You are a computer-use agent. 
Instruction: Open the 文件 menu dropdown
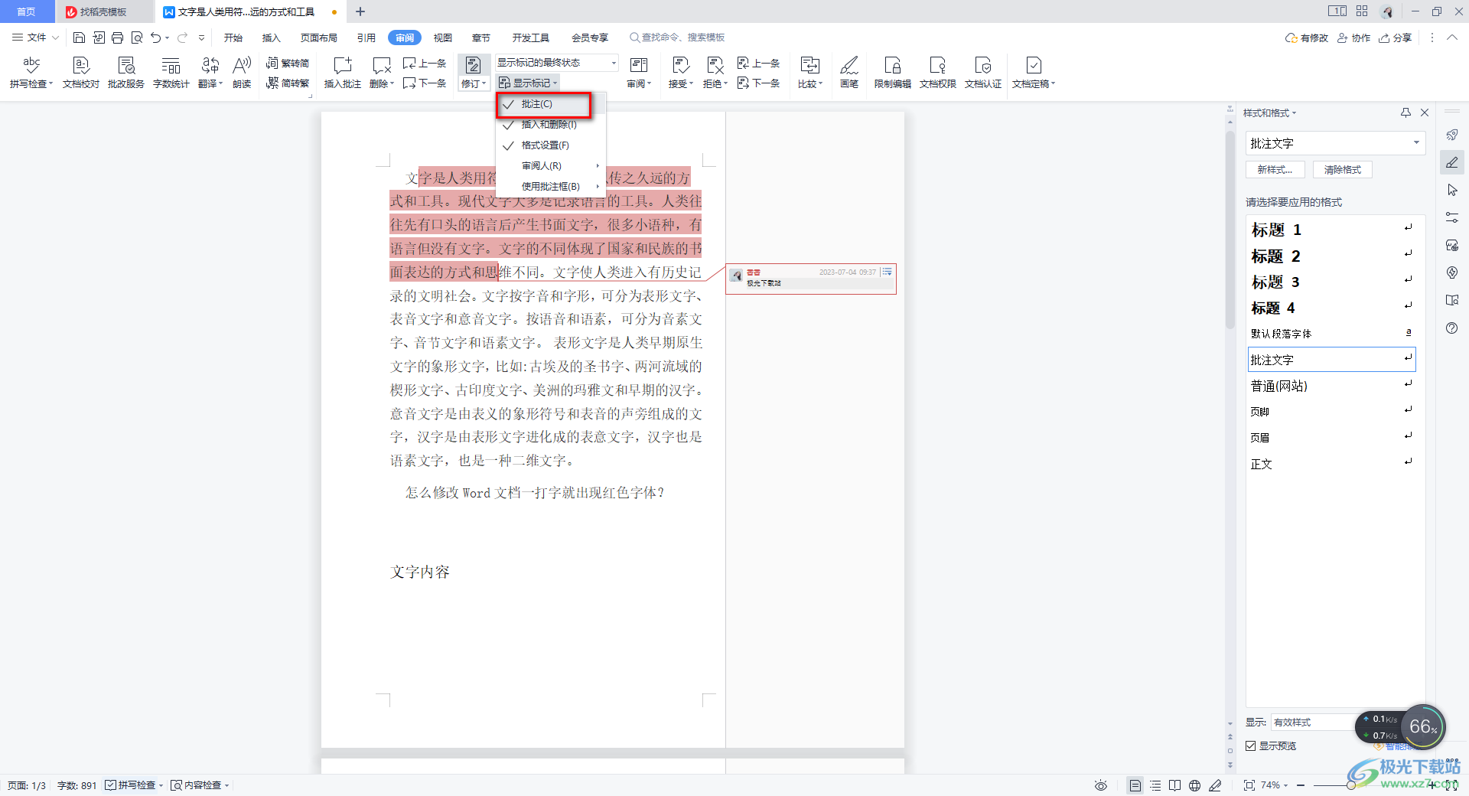35,38
